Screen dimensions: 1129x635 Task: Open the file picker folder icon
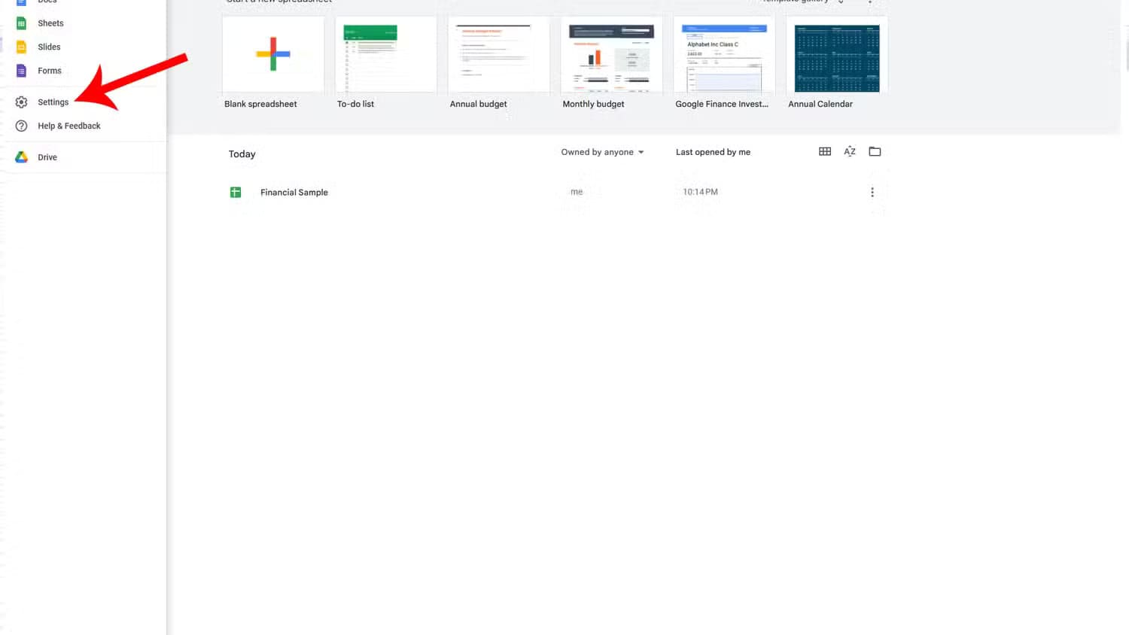(875, 151)
